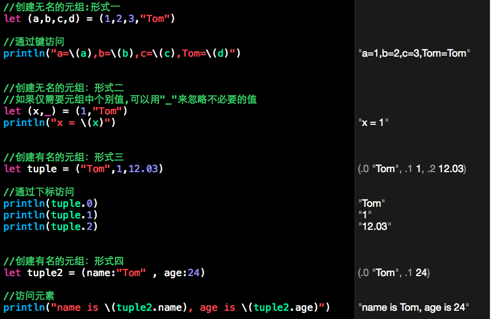Click the line println(tuple.0)

tap(51, 204)
